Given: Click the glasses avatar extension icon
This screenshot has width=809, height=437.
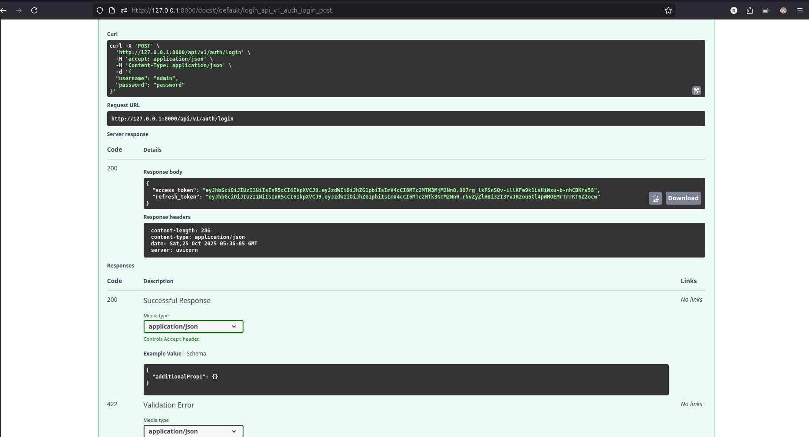Looking at the screenshot, I should click(x=783, y=10).
